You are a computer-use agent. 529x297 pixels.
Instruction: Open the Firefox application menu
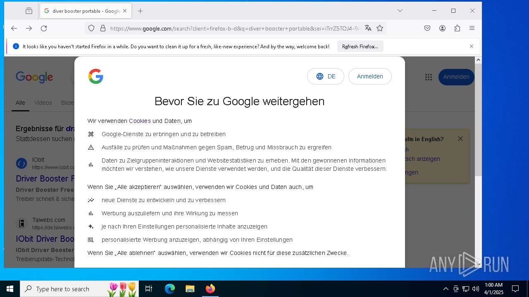coord(472,28)
